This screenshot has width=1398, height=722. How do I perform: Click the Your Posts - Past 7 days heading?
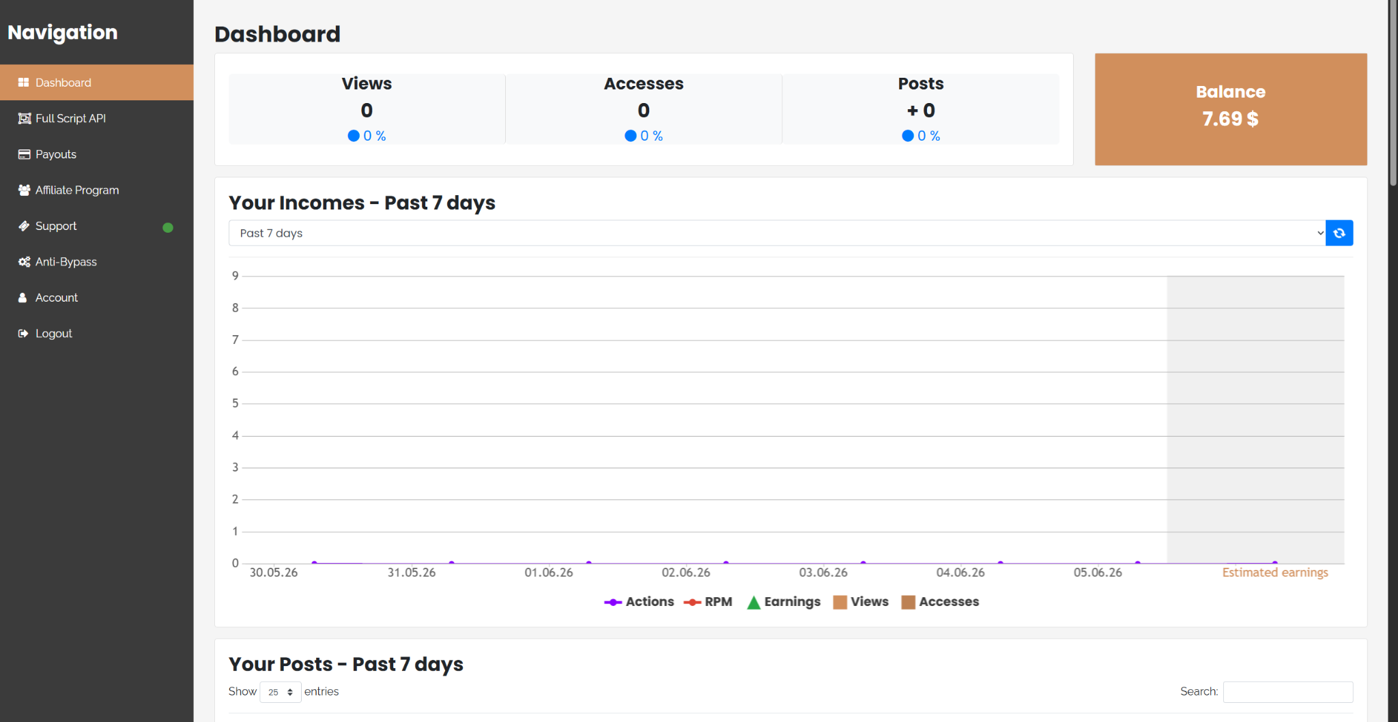346,664
